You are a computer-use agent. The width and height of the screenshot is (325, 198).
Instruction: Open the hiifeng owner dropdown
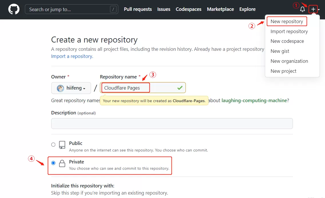71,88
